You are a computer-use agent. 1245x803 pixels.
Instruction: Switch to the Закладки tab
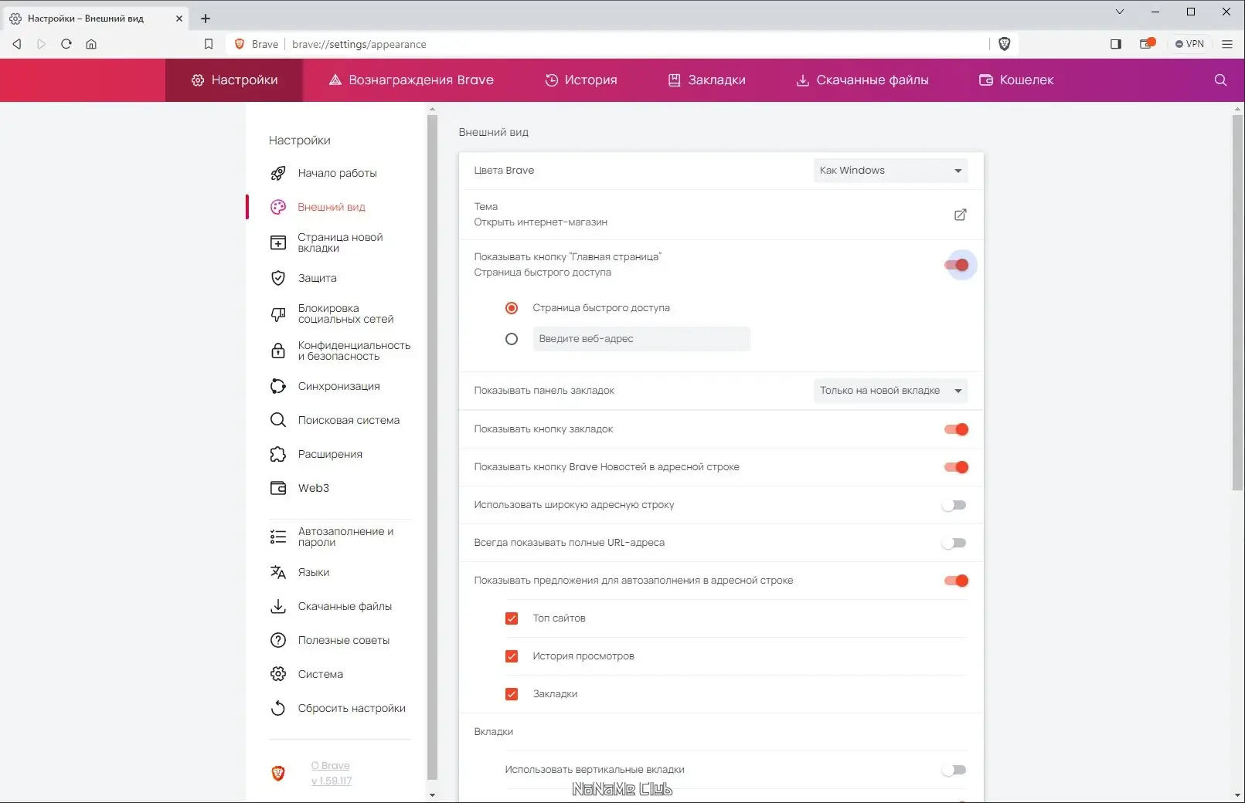(707, 80)
